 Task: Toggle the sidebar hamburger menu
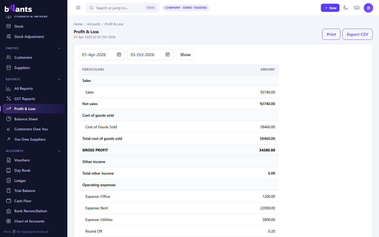click(x=78, y=8)
